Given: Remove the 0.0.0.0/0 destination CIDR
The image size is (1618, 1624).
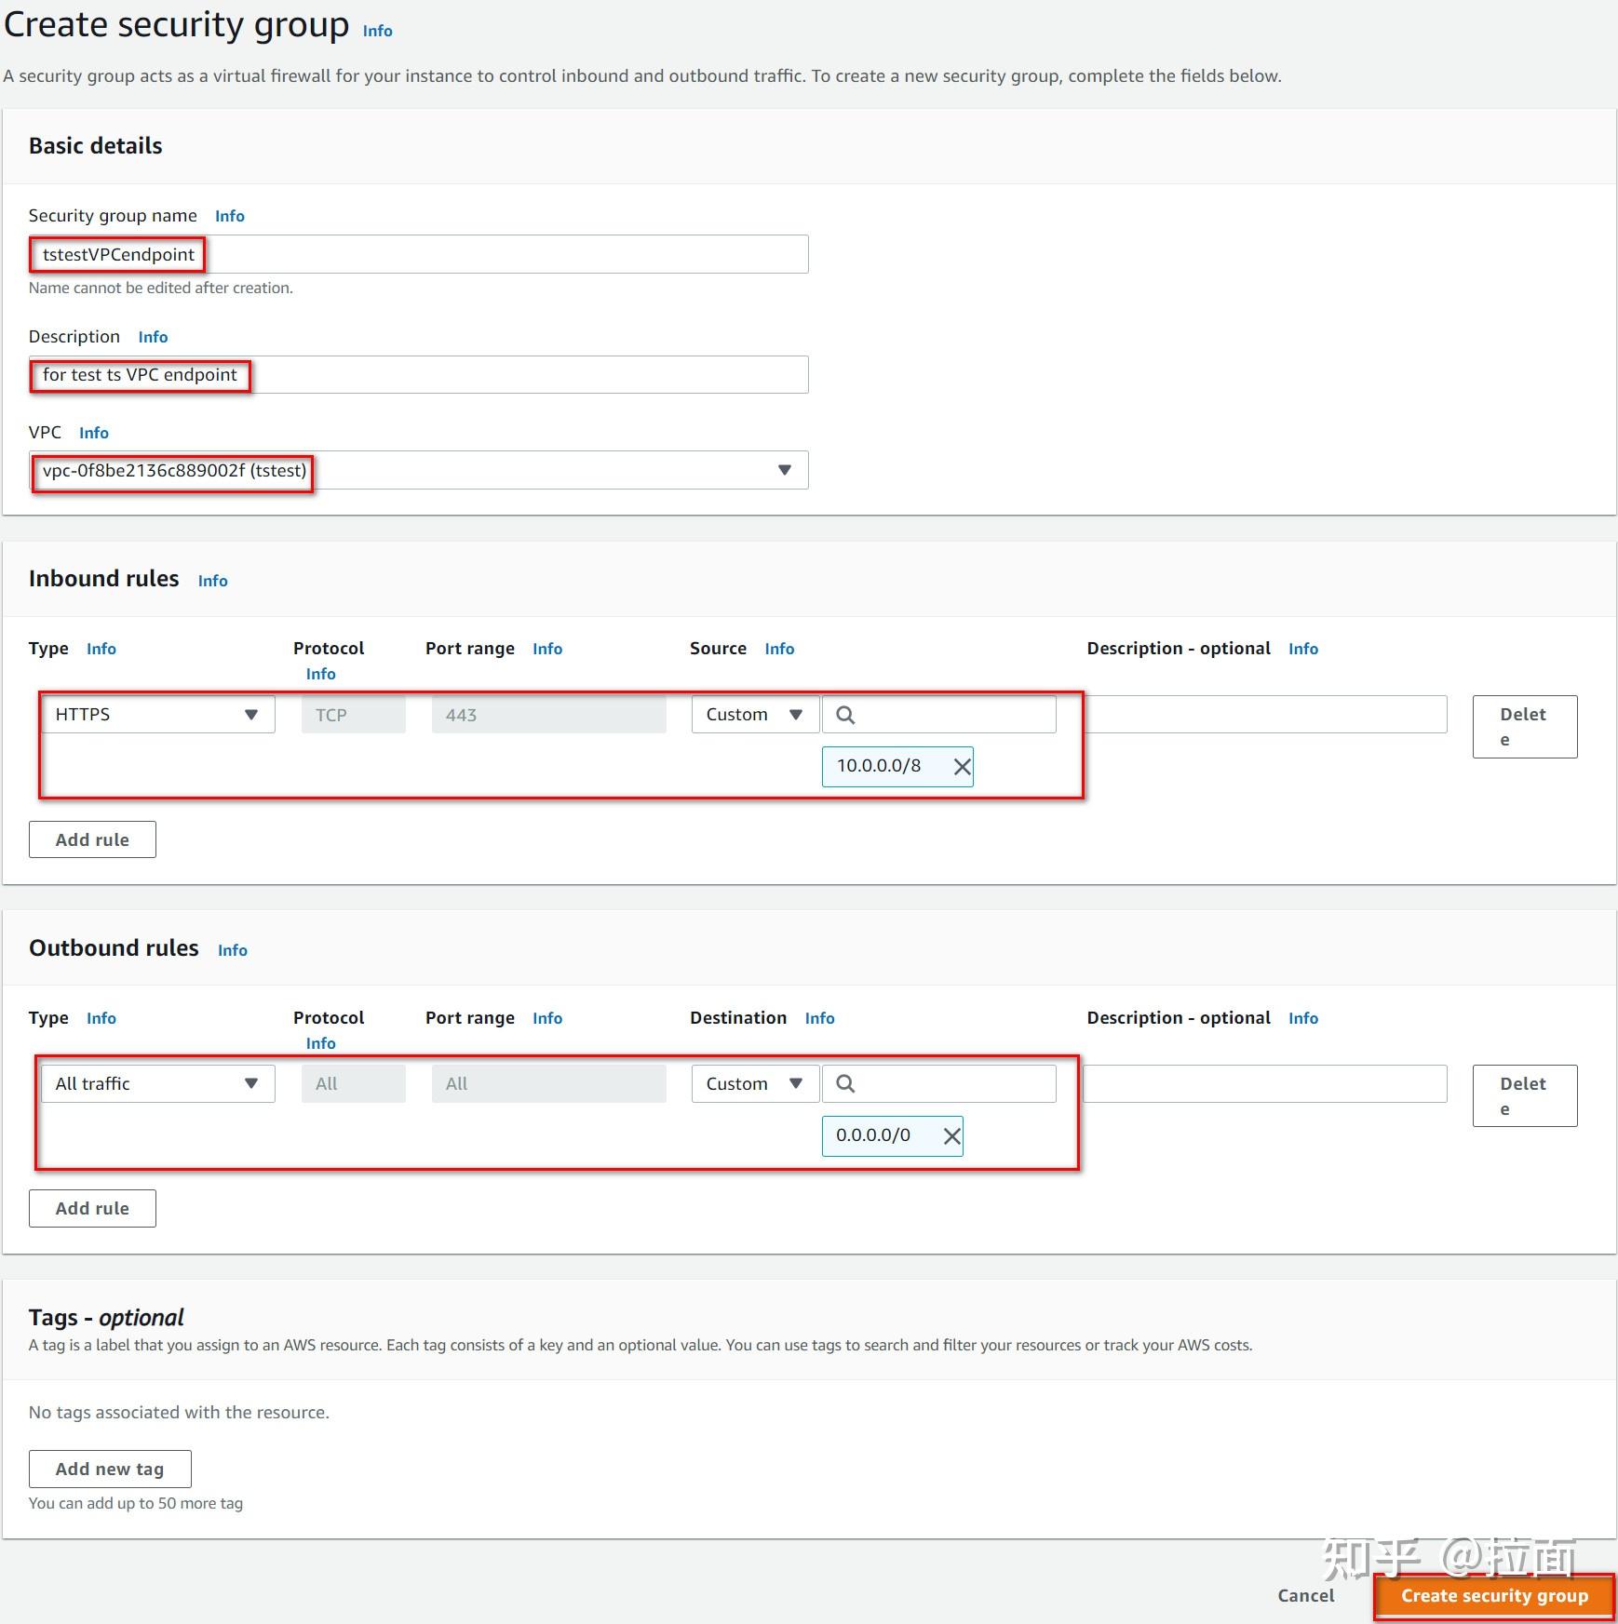Looking at the screenshot, I should [x=951, y=1135].
